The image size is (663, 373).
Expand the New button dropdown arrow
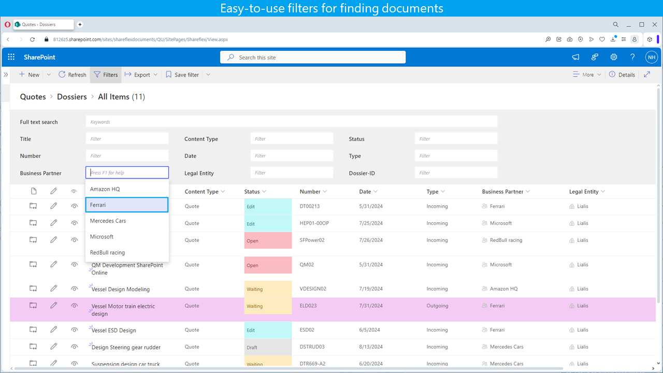pyautogui.click(x=49, y=75)
